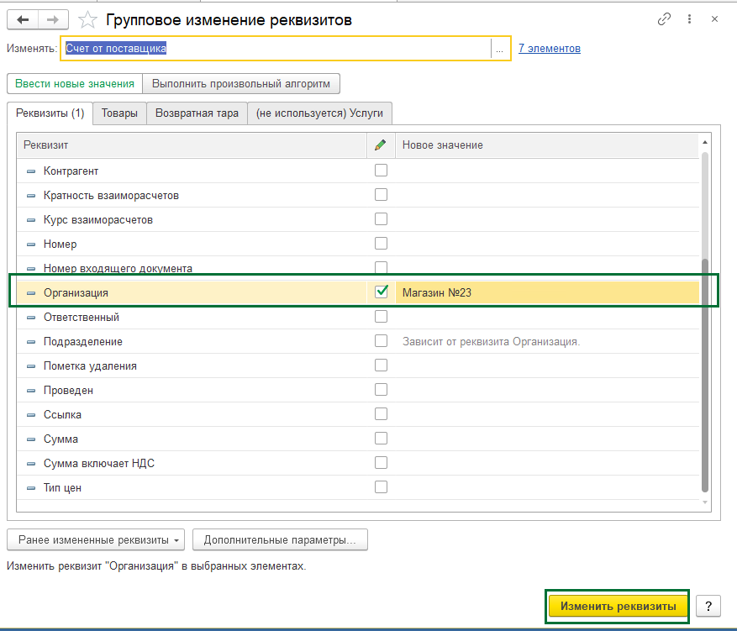The height and width of the screenshot is (631, 737).
Task: Click the Зависит от реквизита Организация note
Action: pos(491,342)
